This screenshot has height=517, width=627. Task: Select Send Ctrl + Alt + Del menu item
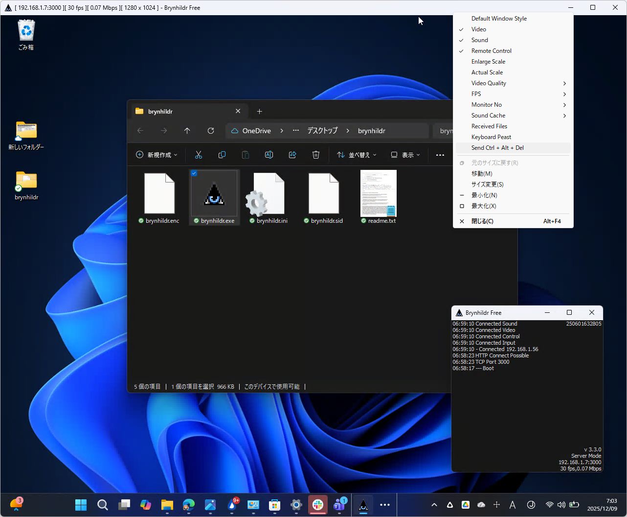click(497, 148)
